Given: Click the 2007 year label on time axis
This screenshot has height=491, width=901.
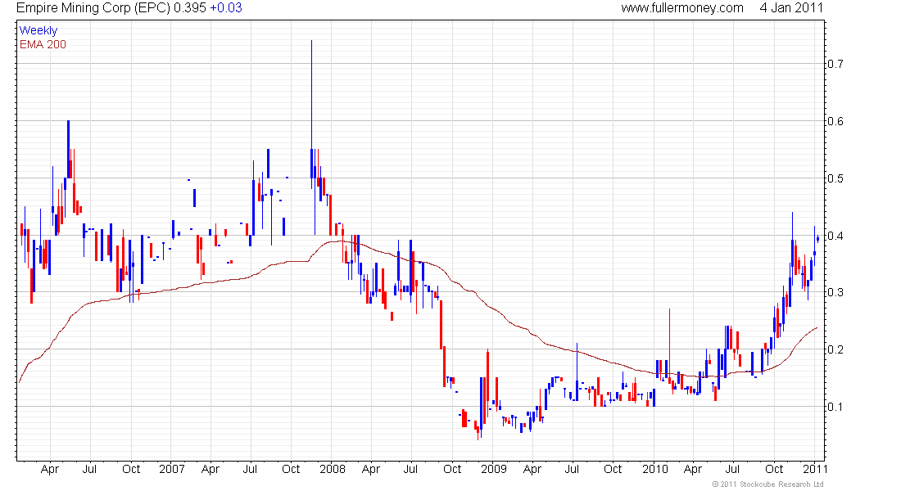Looking at the screenshot, I should point(172,469).
